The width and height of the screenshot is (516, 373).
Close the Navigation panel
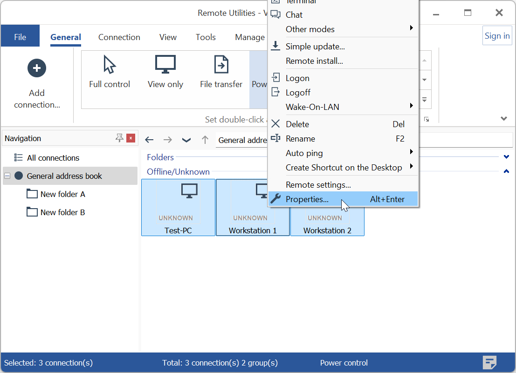click(x=131, y=138)
